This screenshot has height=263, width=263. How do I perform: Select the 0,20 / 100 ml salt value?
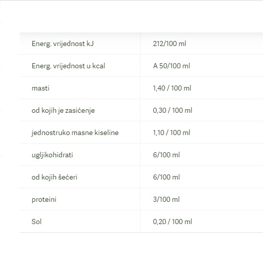coord(172,222)
